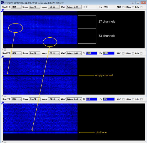The height and width of the screenshot is (143, 147).
Task: Check the Info box in bottom toolbar
Action: pos(141,99)
